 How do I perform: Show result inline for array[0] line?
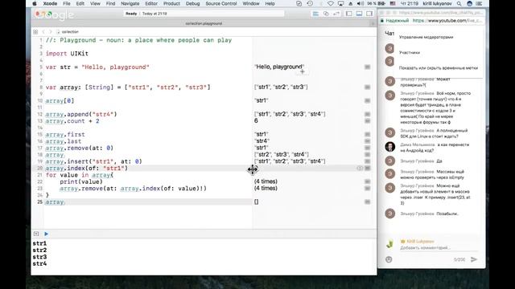click(367, 100)
